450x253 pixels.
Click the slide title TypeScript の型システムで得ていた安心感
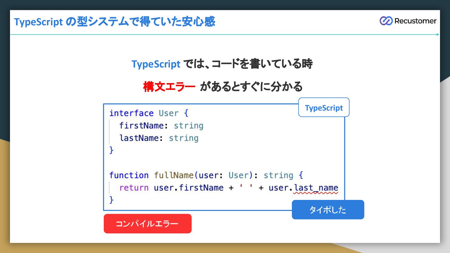point(115,22)
